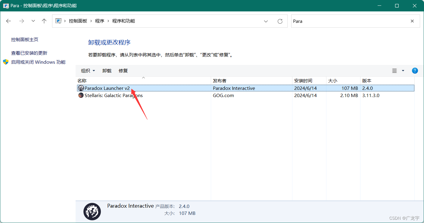Expand the chevron before 控制面板 breadcrumb
This screenshot has width=424, height=223.
click(x=65, y=21)
